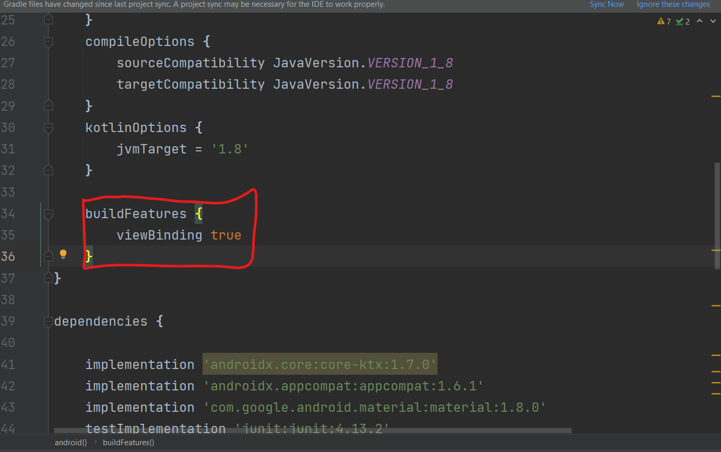Image resolution: width=721 pixels, height=452 pixels.
Task: Collapse the kotlinOptions block using gutter fold
Action: click(49, 128)
